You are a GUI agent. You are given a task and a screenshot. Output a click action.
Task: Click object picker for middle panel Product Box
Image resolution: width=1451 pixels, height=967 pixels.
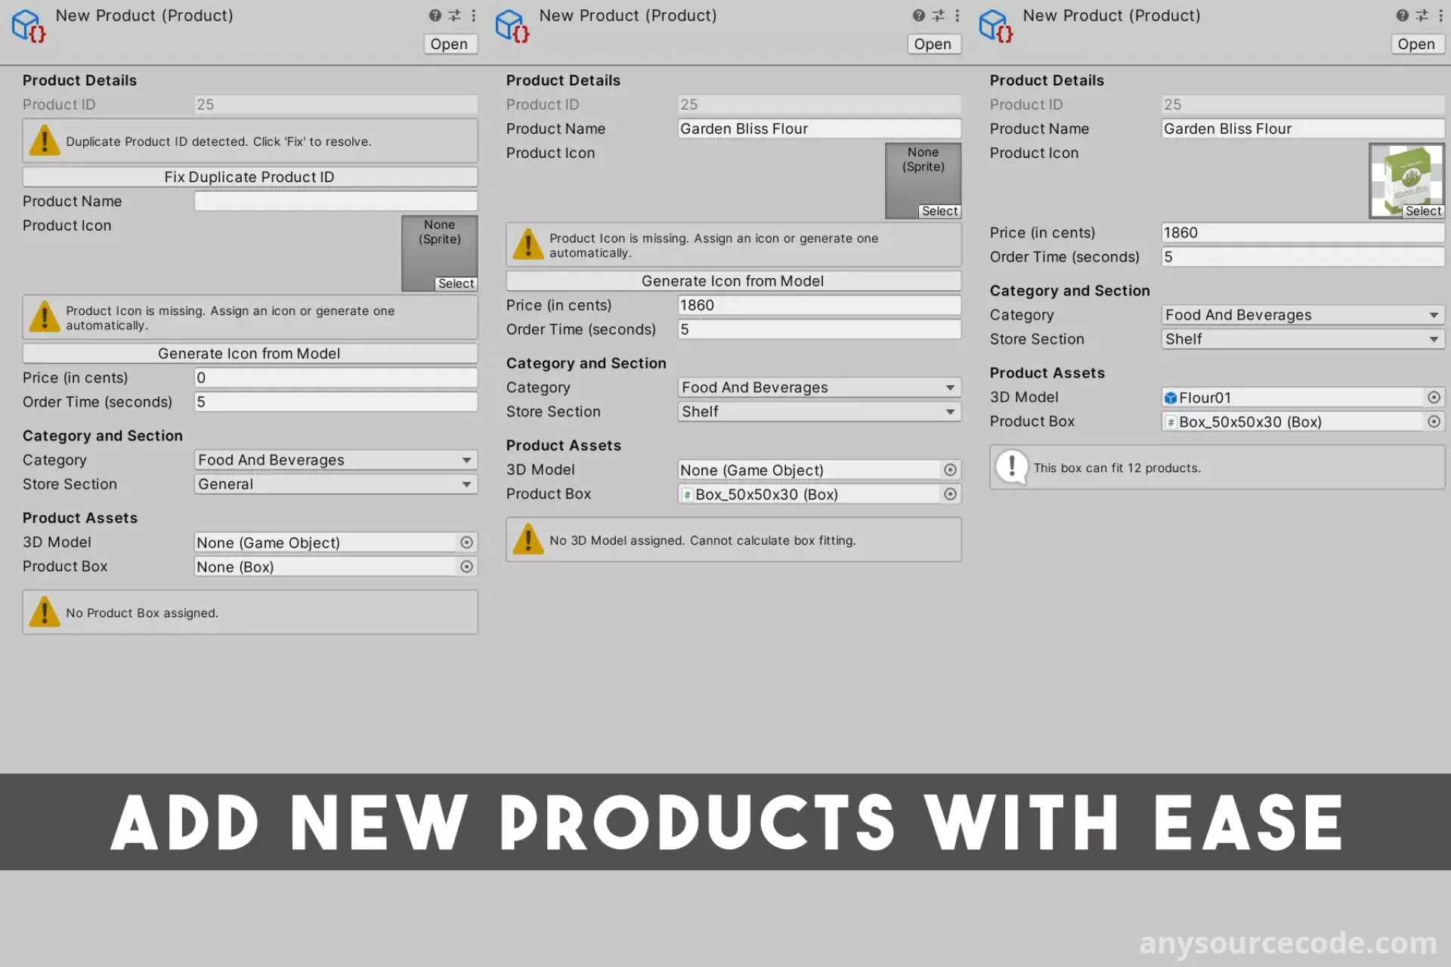(950, 494)
